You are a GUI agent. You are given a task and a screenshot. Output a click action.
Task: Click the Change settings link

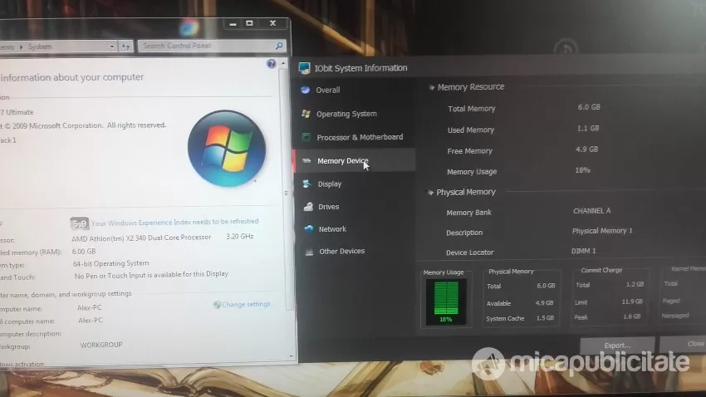(x=246, y=304)
